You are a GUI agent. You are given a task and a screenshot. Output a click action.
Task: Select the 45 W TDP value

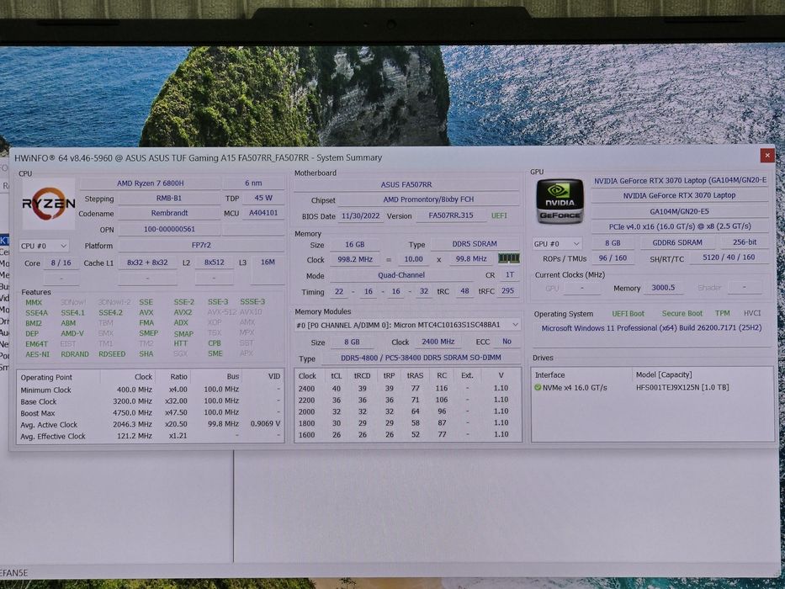click(263, 198)
